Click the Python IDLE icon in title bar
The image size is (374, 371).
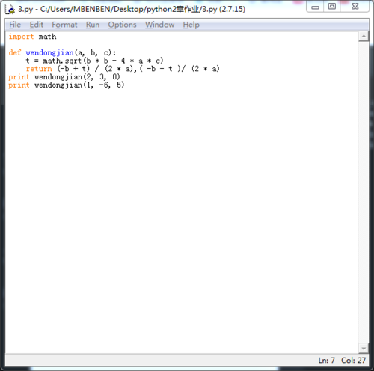(x=10, y=10)
